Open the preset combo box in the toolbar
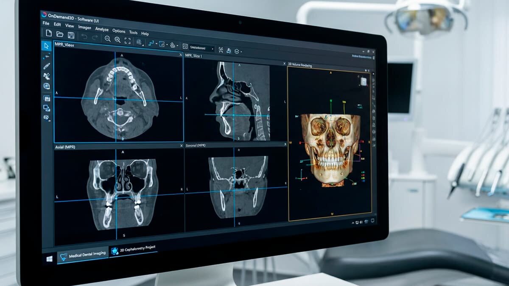Viewport: 509px width, 286px height. click(202, 48)
